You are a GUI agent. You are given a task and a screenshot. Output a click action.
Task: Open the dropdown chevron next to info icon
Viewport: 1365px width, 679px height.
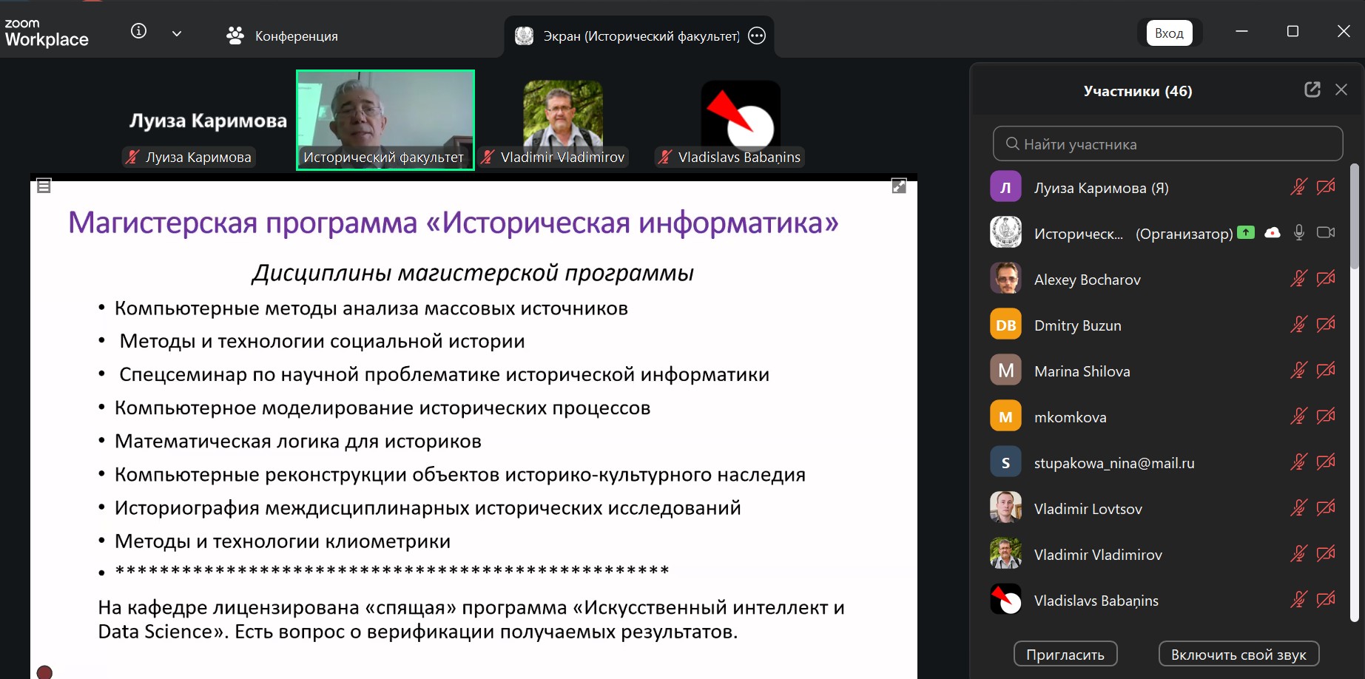coord(176,33)
